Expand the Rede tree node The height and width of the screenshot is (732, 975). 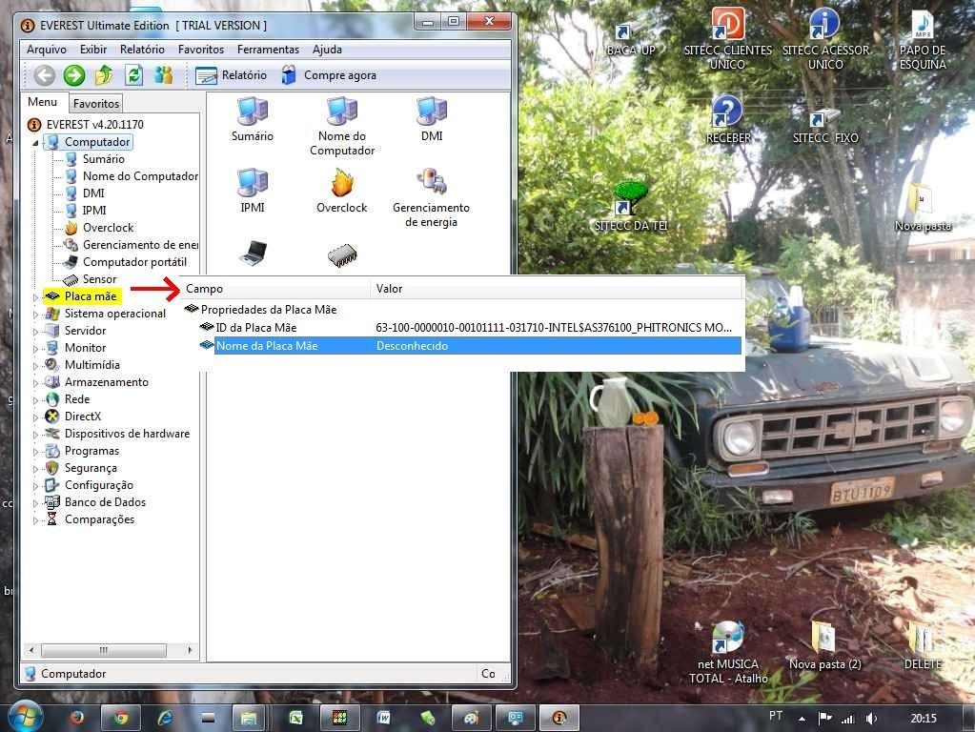[36, 400]
